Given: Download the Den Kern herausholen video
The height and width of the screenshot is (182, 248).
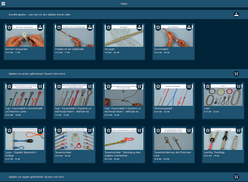Looking at the screenshot, I should click(x=40, y=27).
